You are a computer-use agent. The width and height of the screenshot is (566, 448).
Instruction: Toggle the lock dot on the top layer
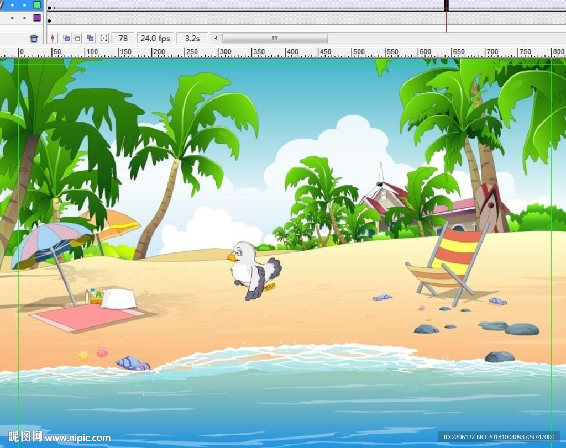[x=24, y=4]
